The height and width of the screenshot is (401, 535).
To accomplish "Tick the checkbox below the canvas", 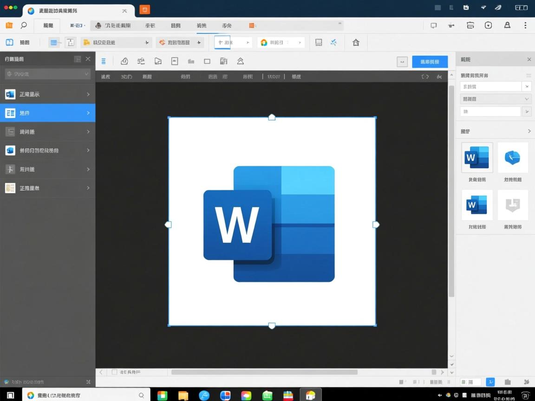I will (x=114, y=372).
